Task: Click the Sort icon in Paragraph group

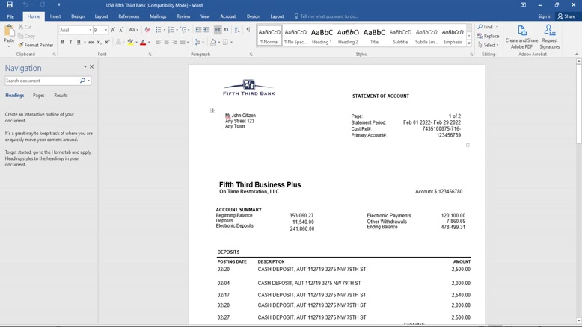Action: point(237,30)
